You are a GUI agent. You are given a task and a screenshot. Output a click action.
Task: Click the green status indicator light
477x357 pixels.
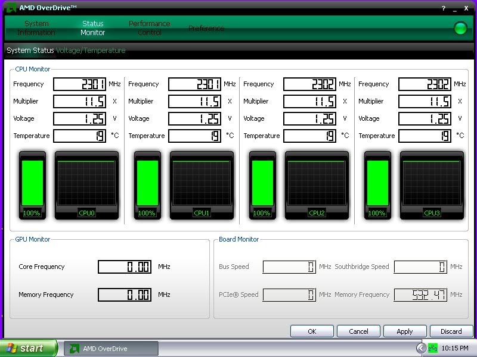[460, 28]
